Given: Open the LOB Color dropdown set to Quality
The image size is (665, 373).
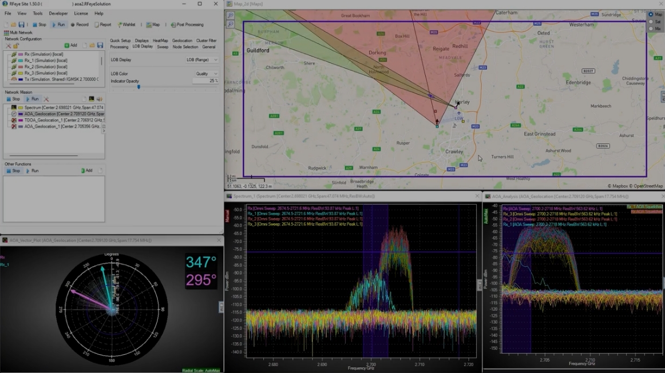Looking at the screenshot, I should 207,74.
